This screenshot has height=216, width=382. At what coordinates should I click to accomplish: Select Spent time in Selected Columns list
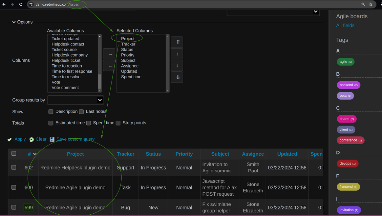tap(131, 77)
